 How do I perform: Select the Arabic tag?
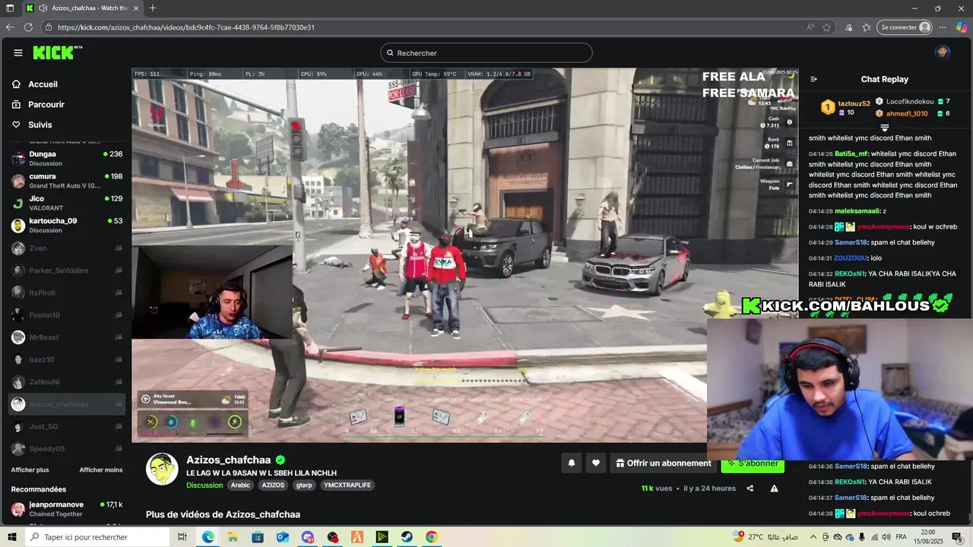click(240, 485)
